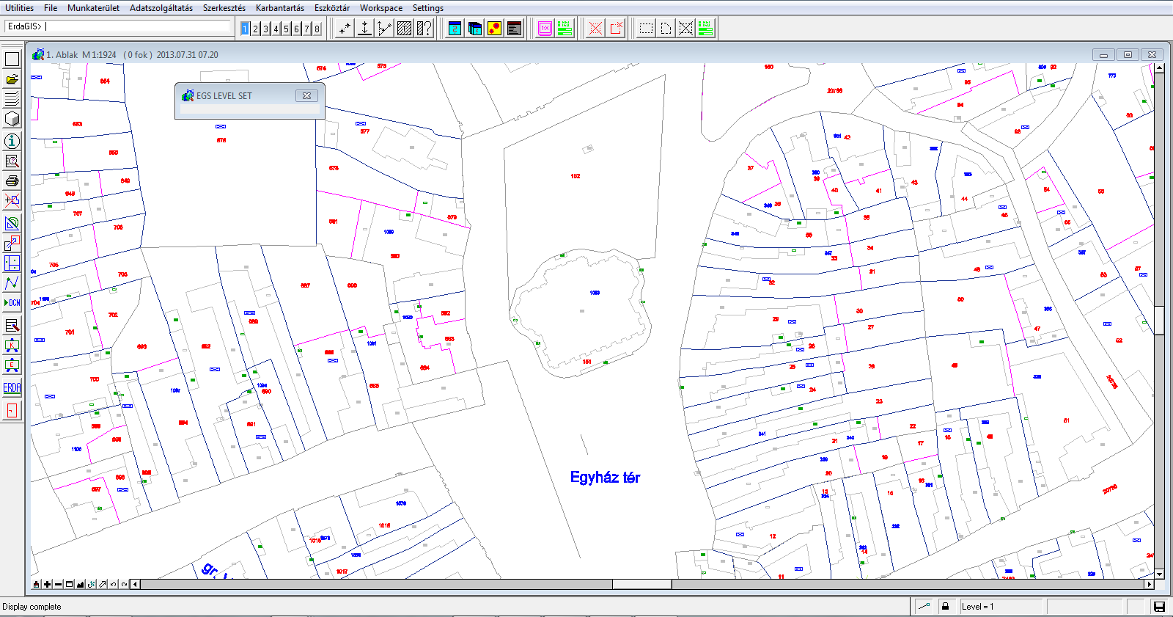The height and width of the screenshot is (617, 1173).
Task: Click the green E board icon
Action: [x=12, y=365]
